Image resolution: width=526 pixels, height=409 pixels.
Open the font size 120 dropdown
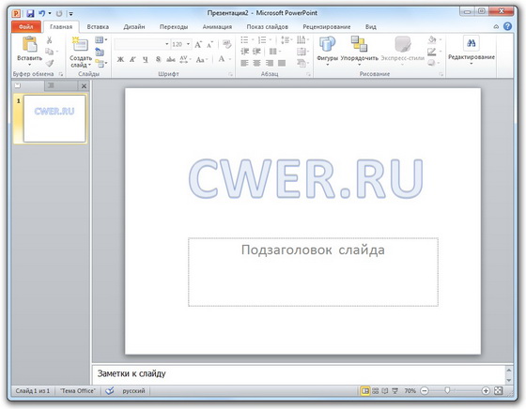pyautogui.click(x=188, y=44)
